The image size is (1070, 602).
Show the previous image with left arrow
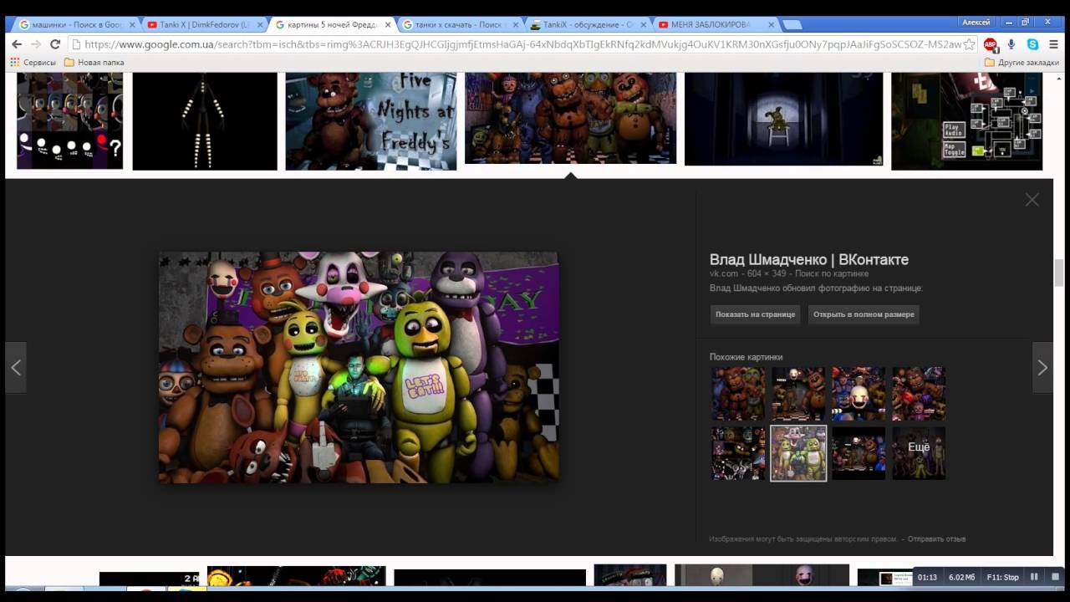16,367
